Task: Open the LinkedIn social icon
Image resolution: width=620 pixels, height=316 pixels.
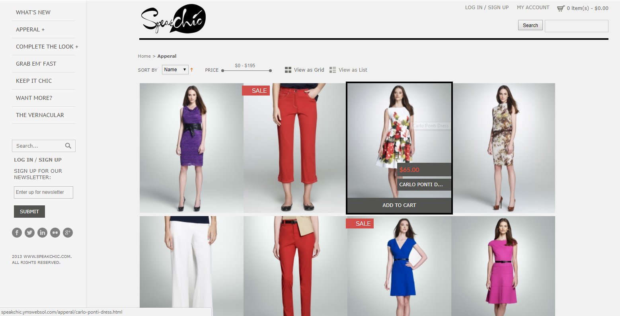Action: coord(42,232)
